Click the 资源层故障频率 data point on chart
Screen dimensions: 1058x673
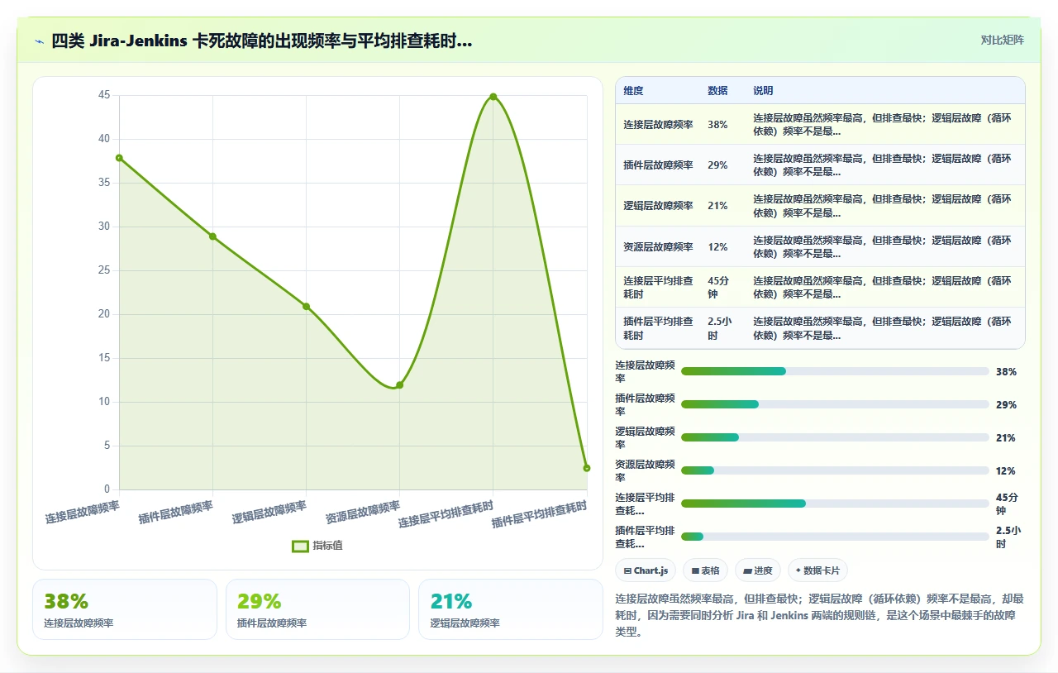(399, 384)
